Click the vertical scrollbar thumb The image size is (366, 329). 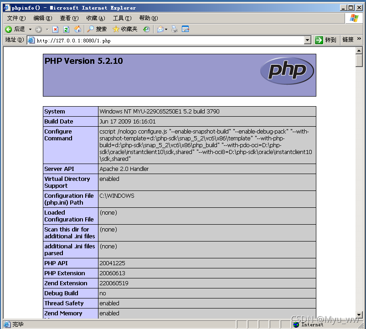pos(359,61)
